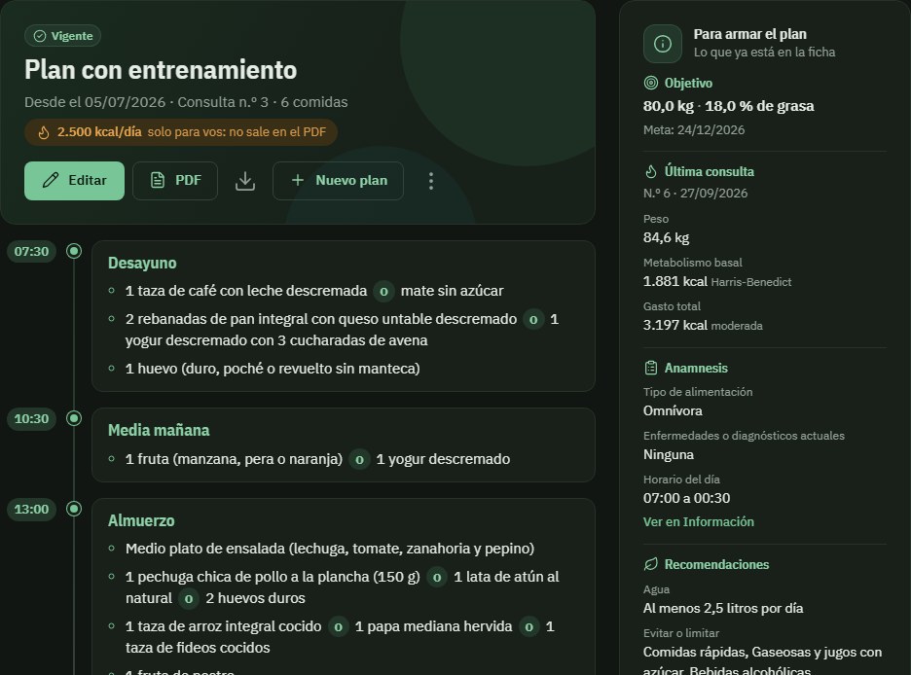Click "1 huevo (duro, poché o revuelto sin manteca)"
Screen dimensions: 911x675
(x=273, y=369)
